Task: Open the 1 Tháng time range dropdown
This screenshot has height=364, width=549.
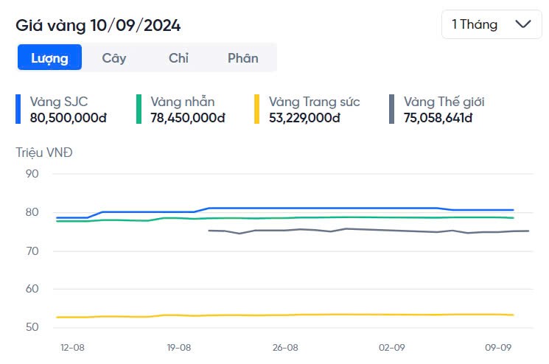Action: click(491, 24)
